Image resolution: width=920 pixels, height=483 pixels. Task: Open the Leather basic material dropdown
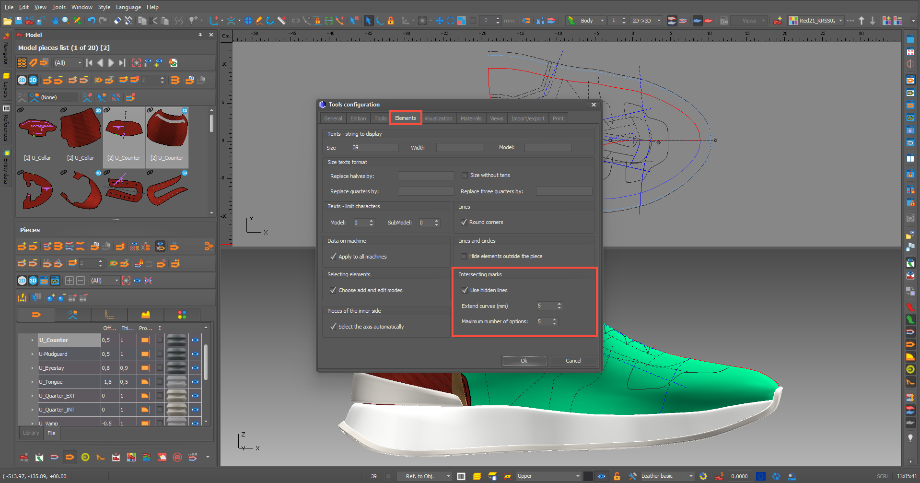click(x=691, y=476)
